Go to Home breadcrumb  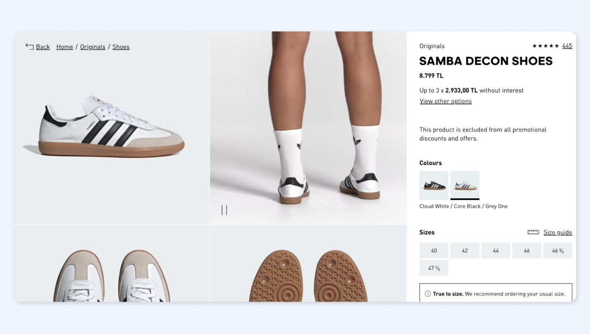(x=64, y=47)
